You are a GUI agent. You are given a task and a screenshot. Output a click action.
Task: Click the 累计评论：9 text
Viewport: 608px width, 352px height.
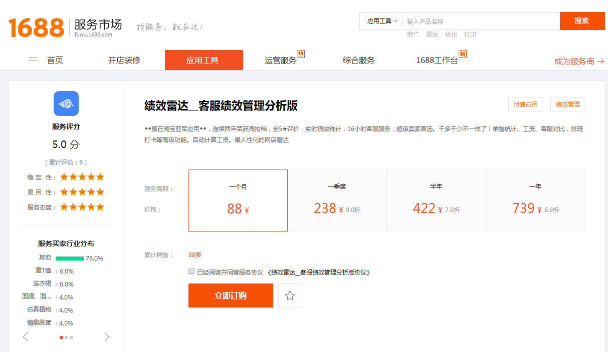point(66,162)
